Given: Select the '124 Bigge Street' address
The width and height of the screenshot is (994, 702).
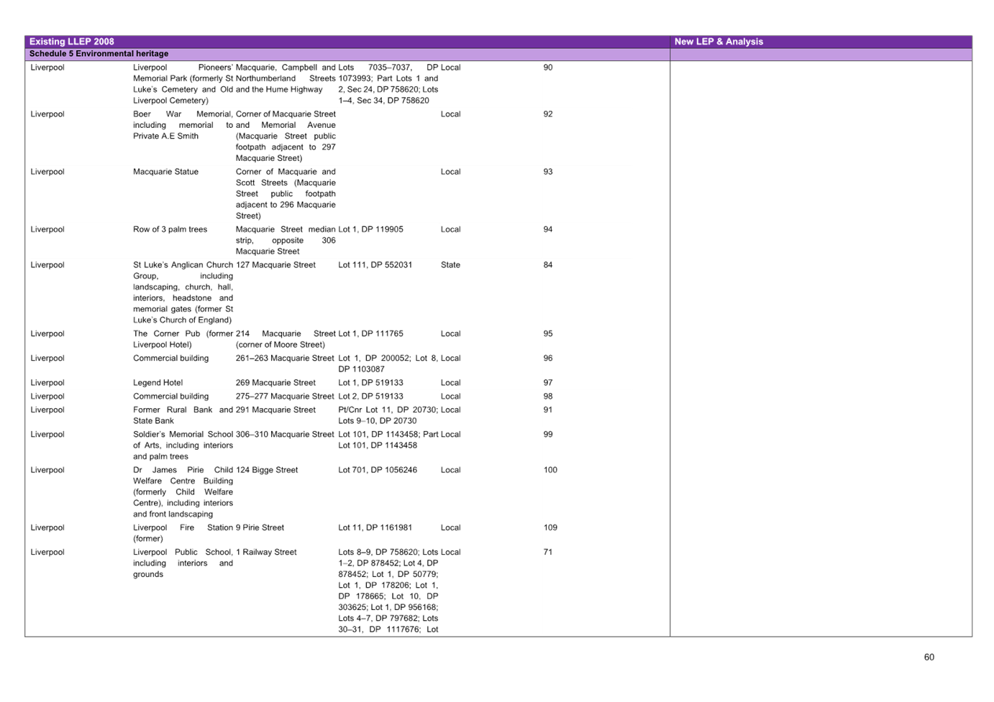Looking at the screenshot, I should coord(267,470).
